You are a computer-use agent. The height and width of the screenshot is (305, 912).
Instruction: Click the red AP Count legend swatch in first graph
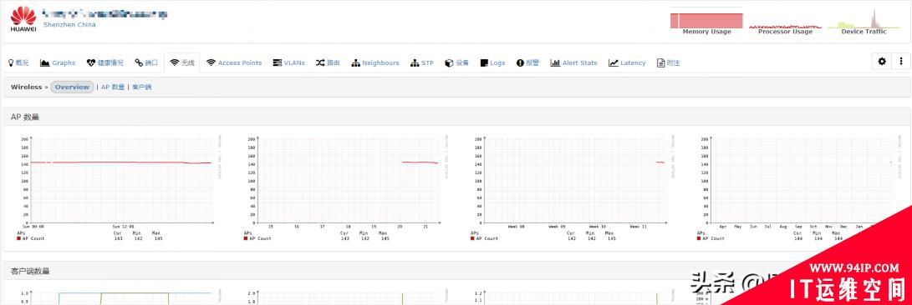click(x=18, y=238)
